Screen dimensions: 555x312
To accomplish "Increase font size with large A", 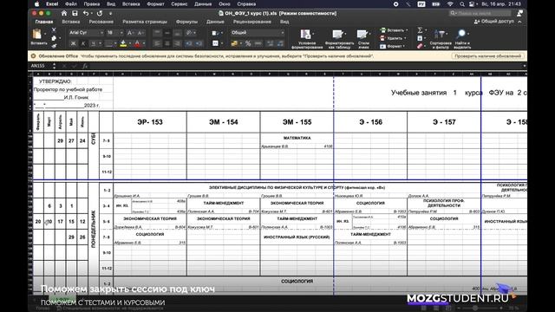I will click(x=130, y=33).
